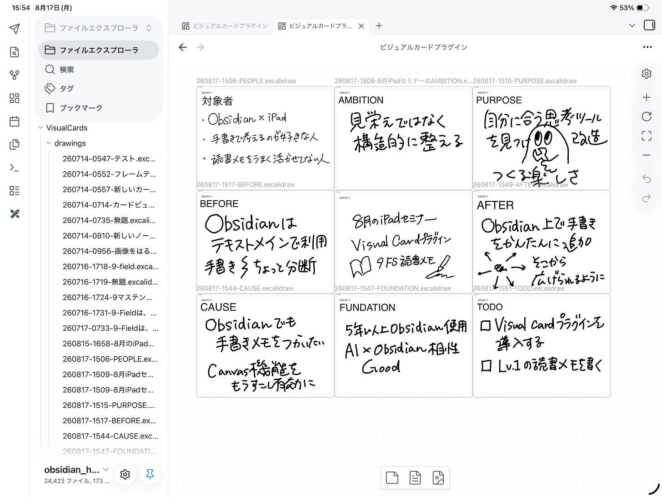The image size is (662, 497).
Task: Open the more options ellipsis menu
Action: coord(647,47)
